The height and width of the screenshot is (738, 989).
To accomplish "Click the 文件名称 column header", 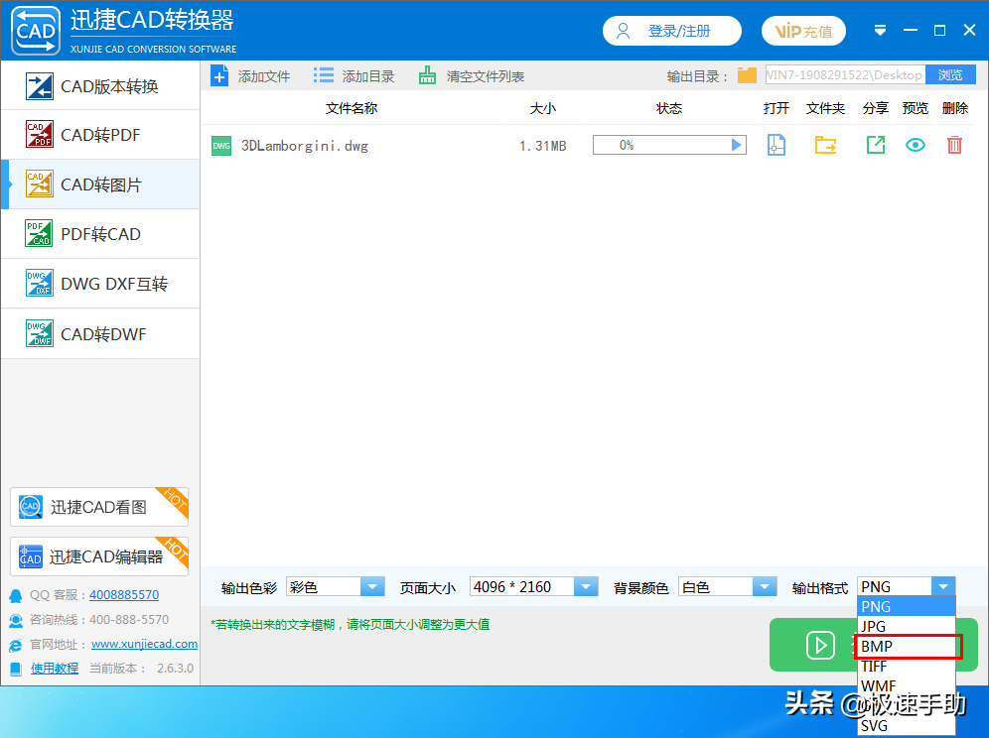I will (352, 108).
